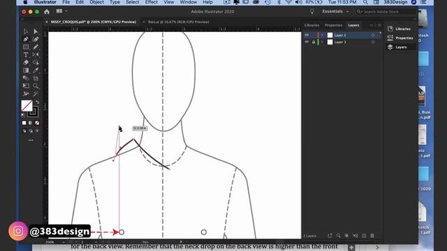Screen dimensions: 447x251
Task: Set paint to None swatch
Action: coord(37,123)
